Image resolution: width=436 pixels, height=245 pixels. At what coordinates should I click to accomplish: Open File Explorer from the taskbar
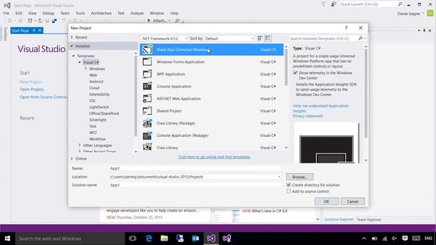tap(164, 238)
